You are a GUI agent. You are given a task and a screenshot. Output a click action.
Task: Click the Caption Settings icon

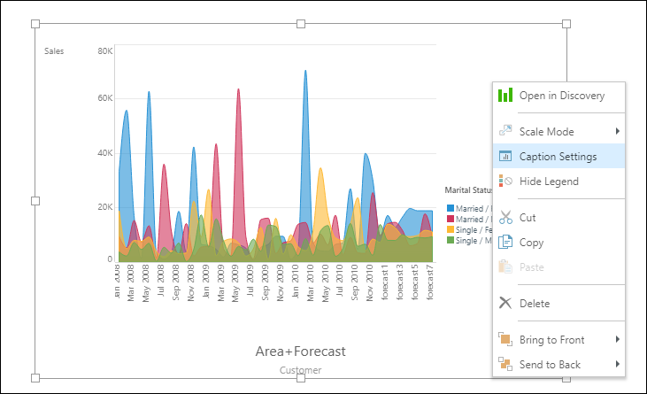pos(505,157)
